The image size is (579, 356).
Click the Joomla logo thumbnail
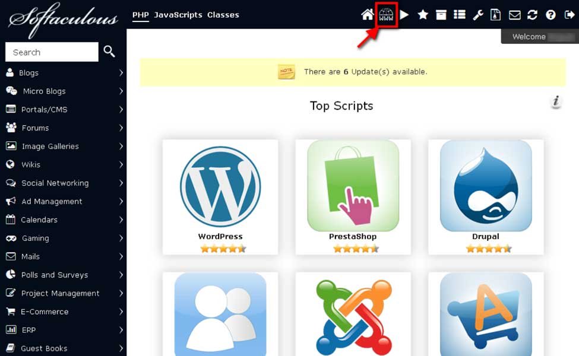pyautogui.click(x=353, y=317)
